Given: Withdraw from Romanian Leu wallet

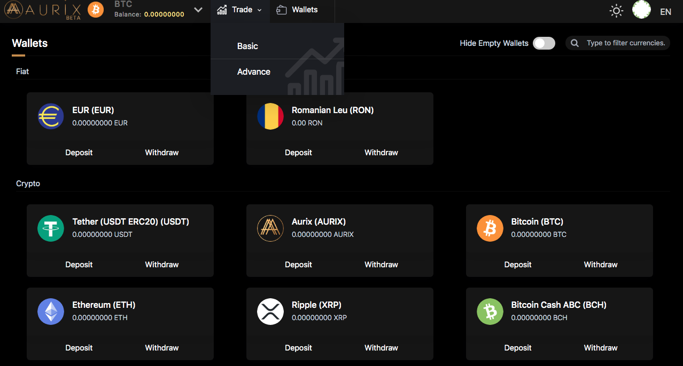Looking at the screenshot, I should [x=381, y=153].
